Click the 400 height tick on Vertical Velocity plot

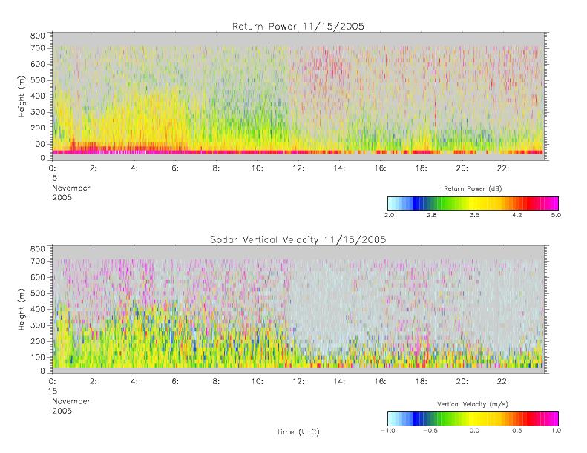37,309
